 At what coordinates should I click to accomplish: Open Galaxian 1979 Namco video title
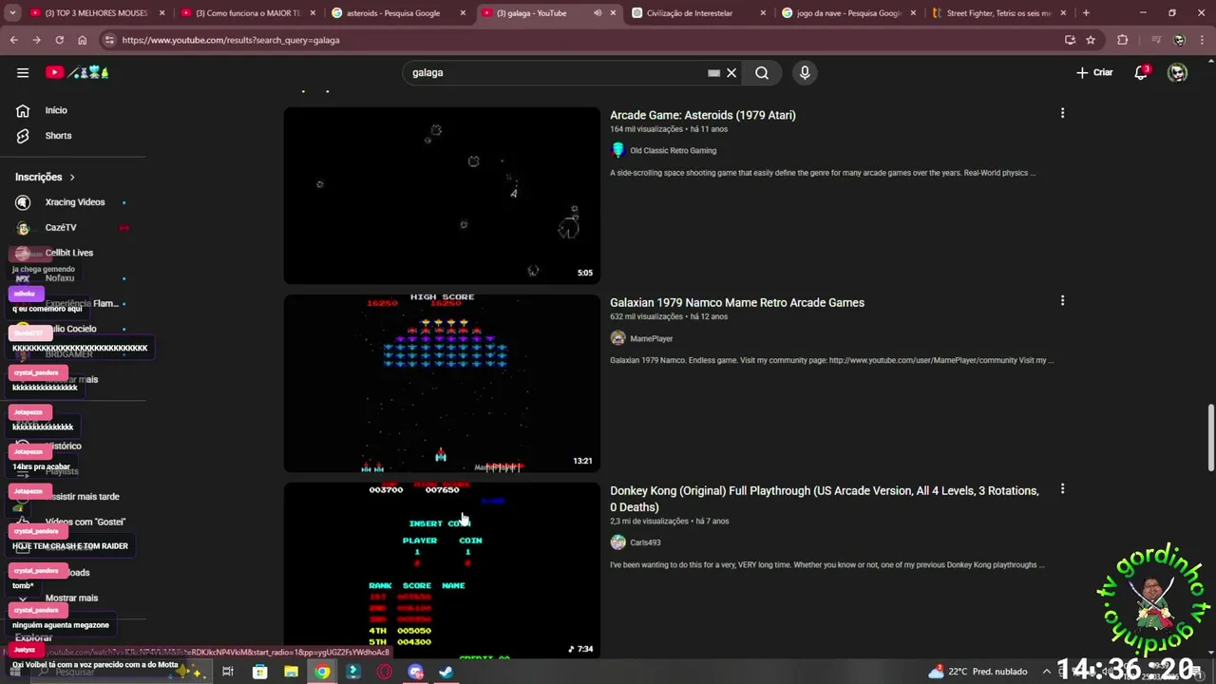pyautogui.click(x=737, y=303)
